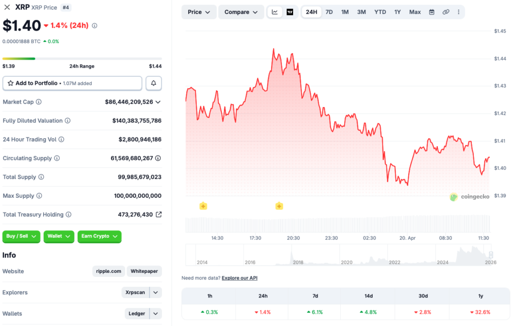Screen dimensions: 513x326
Task: Open the Price dropdown
Action: [x=198, y=12]
